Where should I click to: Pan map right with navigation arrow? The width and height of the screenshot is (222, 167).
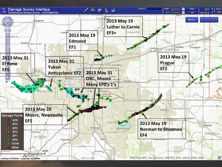coord(12,22)
